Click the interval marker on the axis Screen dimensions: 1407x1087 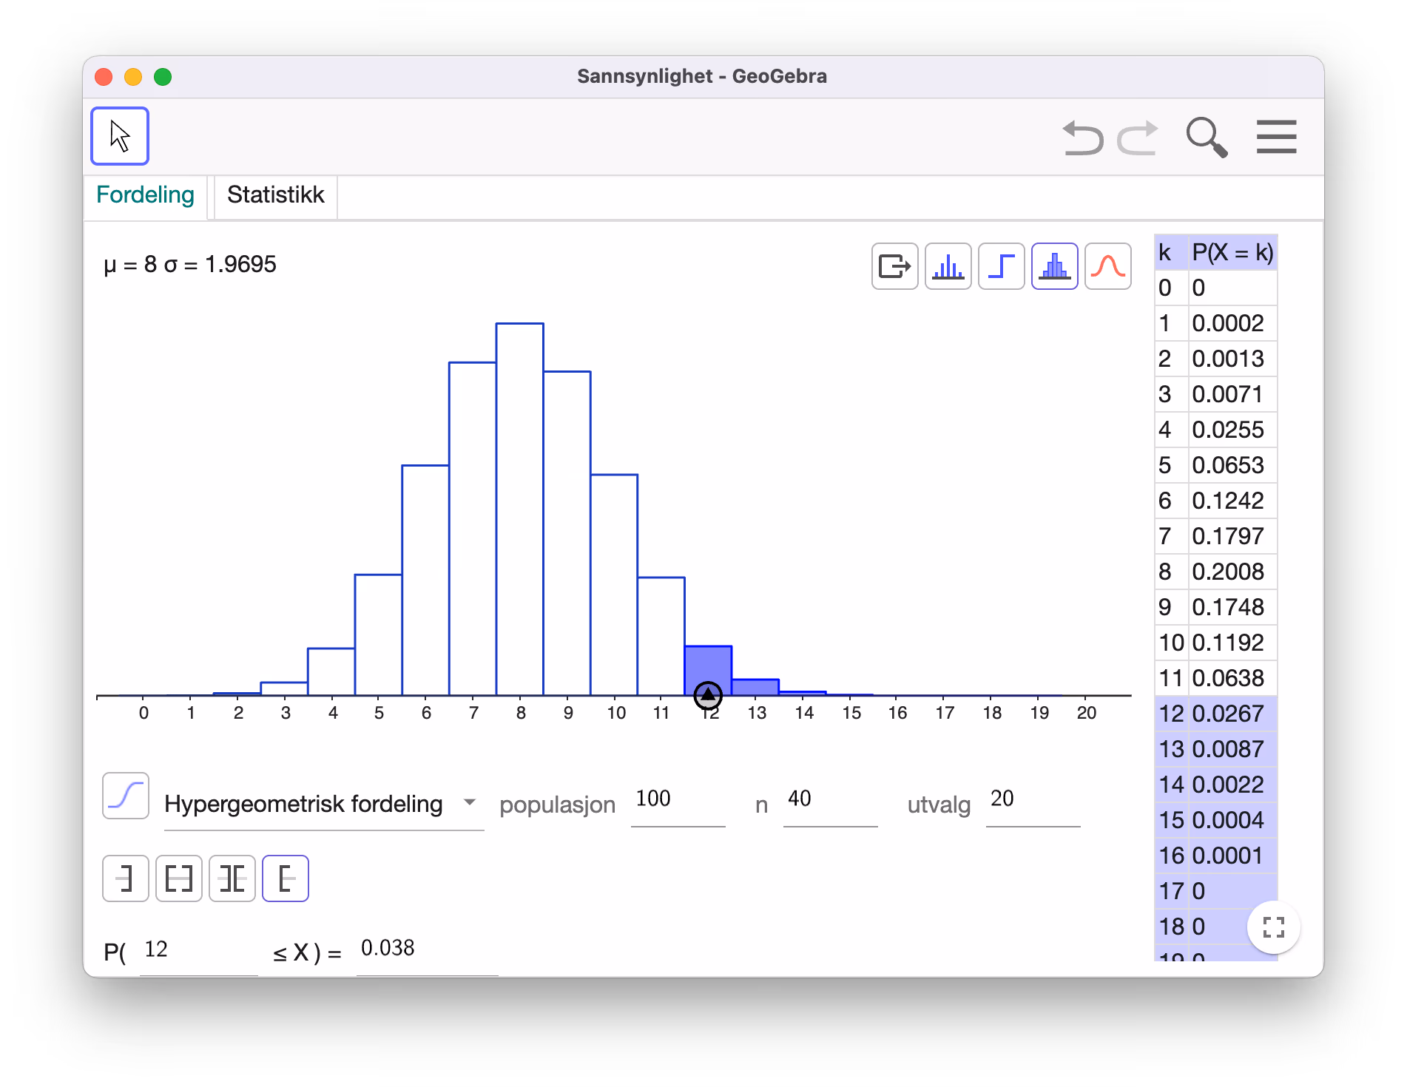pos(708,695)
